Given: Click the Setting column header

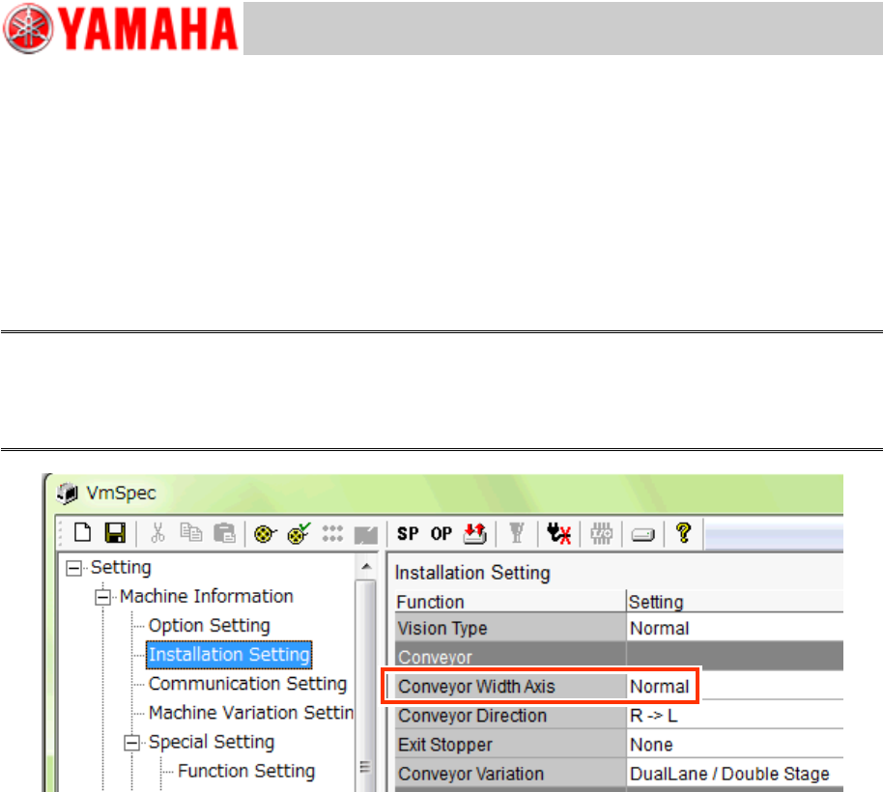Looking at the screenshot, I should tap(735, 602).
